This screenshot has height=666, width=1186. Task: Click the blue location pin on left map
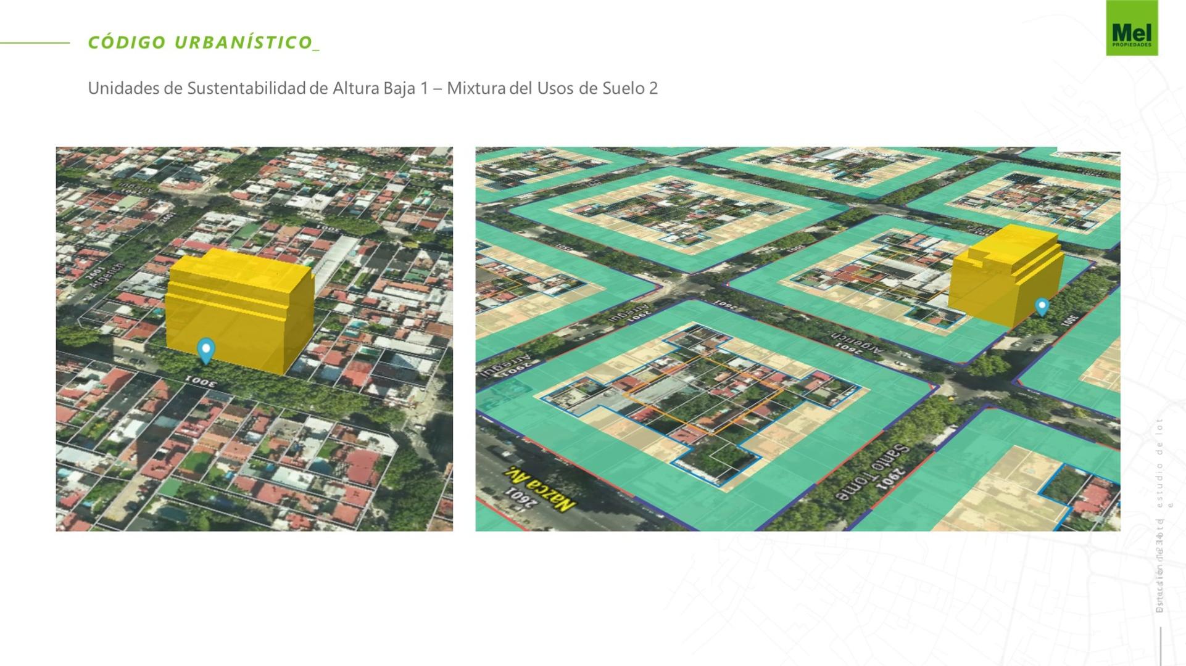[205, 351]
